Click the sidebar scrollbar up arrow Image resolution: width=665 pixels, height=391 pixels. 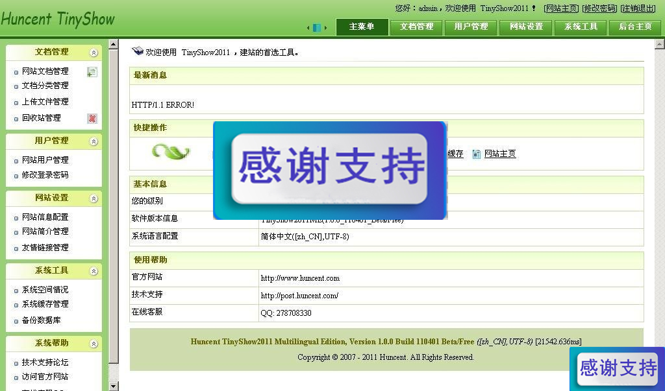(113, 44)
